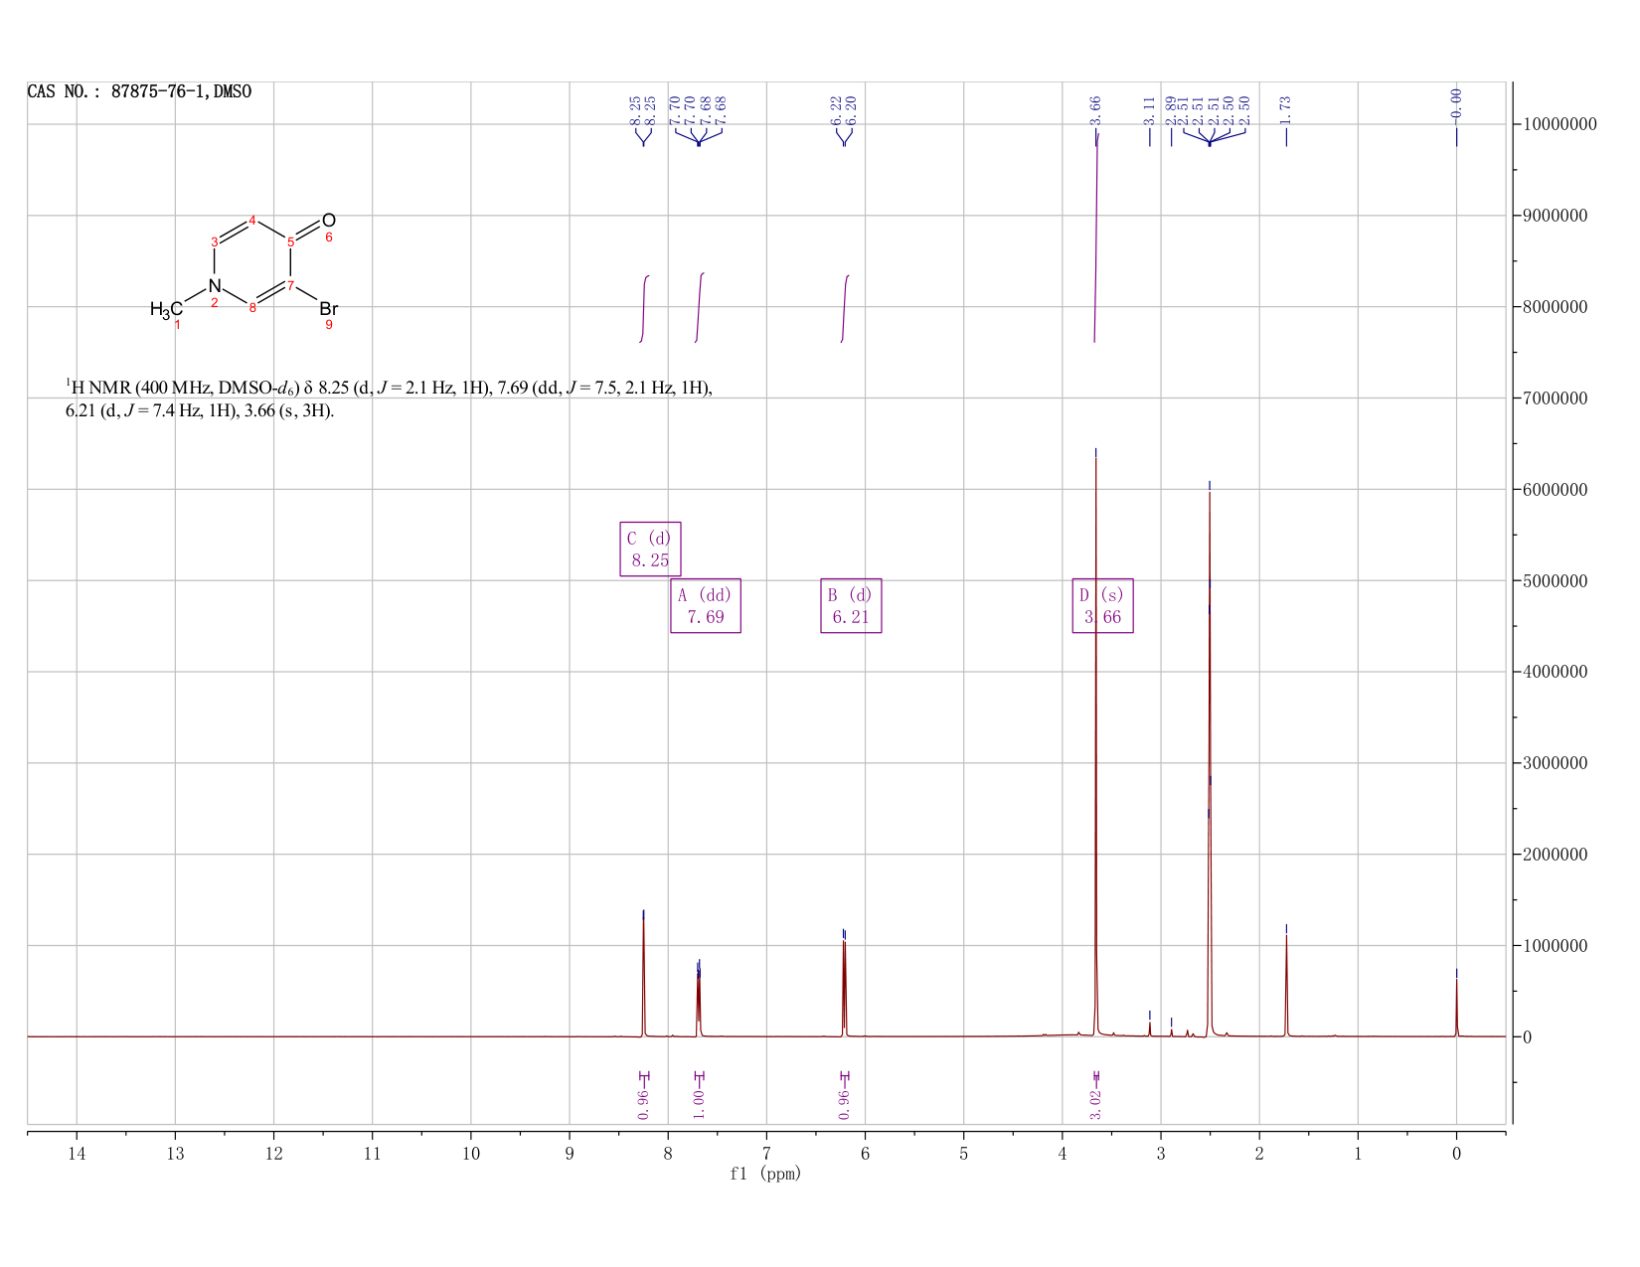Click the spectrum peak at 1.73 ppm
The height and width of the screenshot is (1267, 1640).
tap(1286, 984)
